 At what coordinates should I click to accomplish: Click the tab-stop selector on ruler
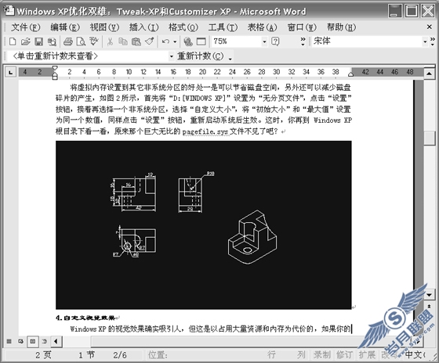point(11,73)
